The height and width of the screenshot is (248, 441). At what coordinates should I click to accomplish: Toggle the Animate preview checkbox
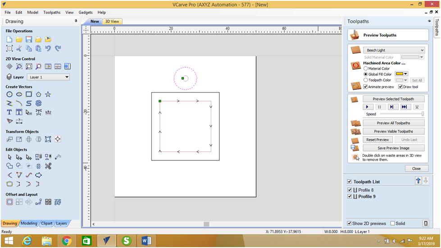(x=365, y=87)
